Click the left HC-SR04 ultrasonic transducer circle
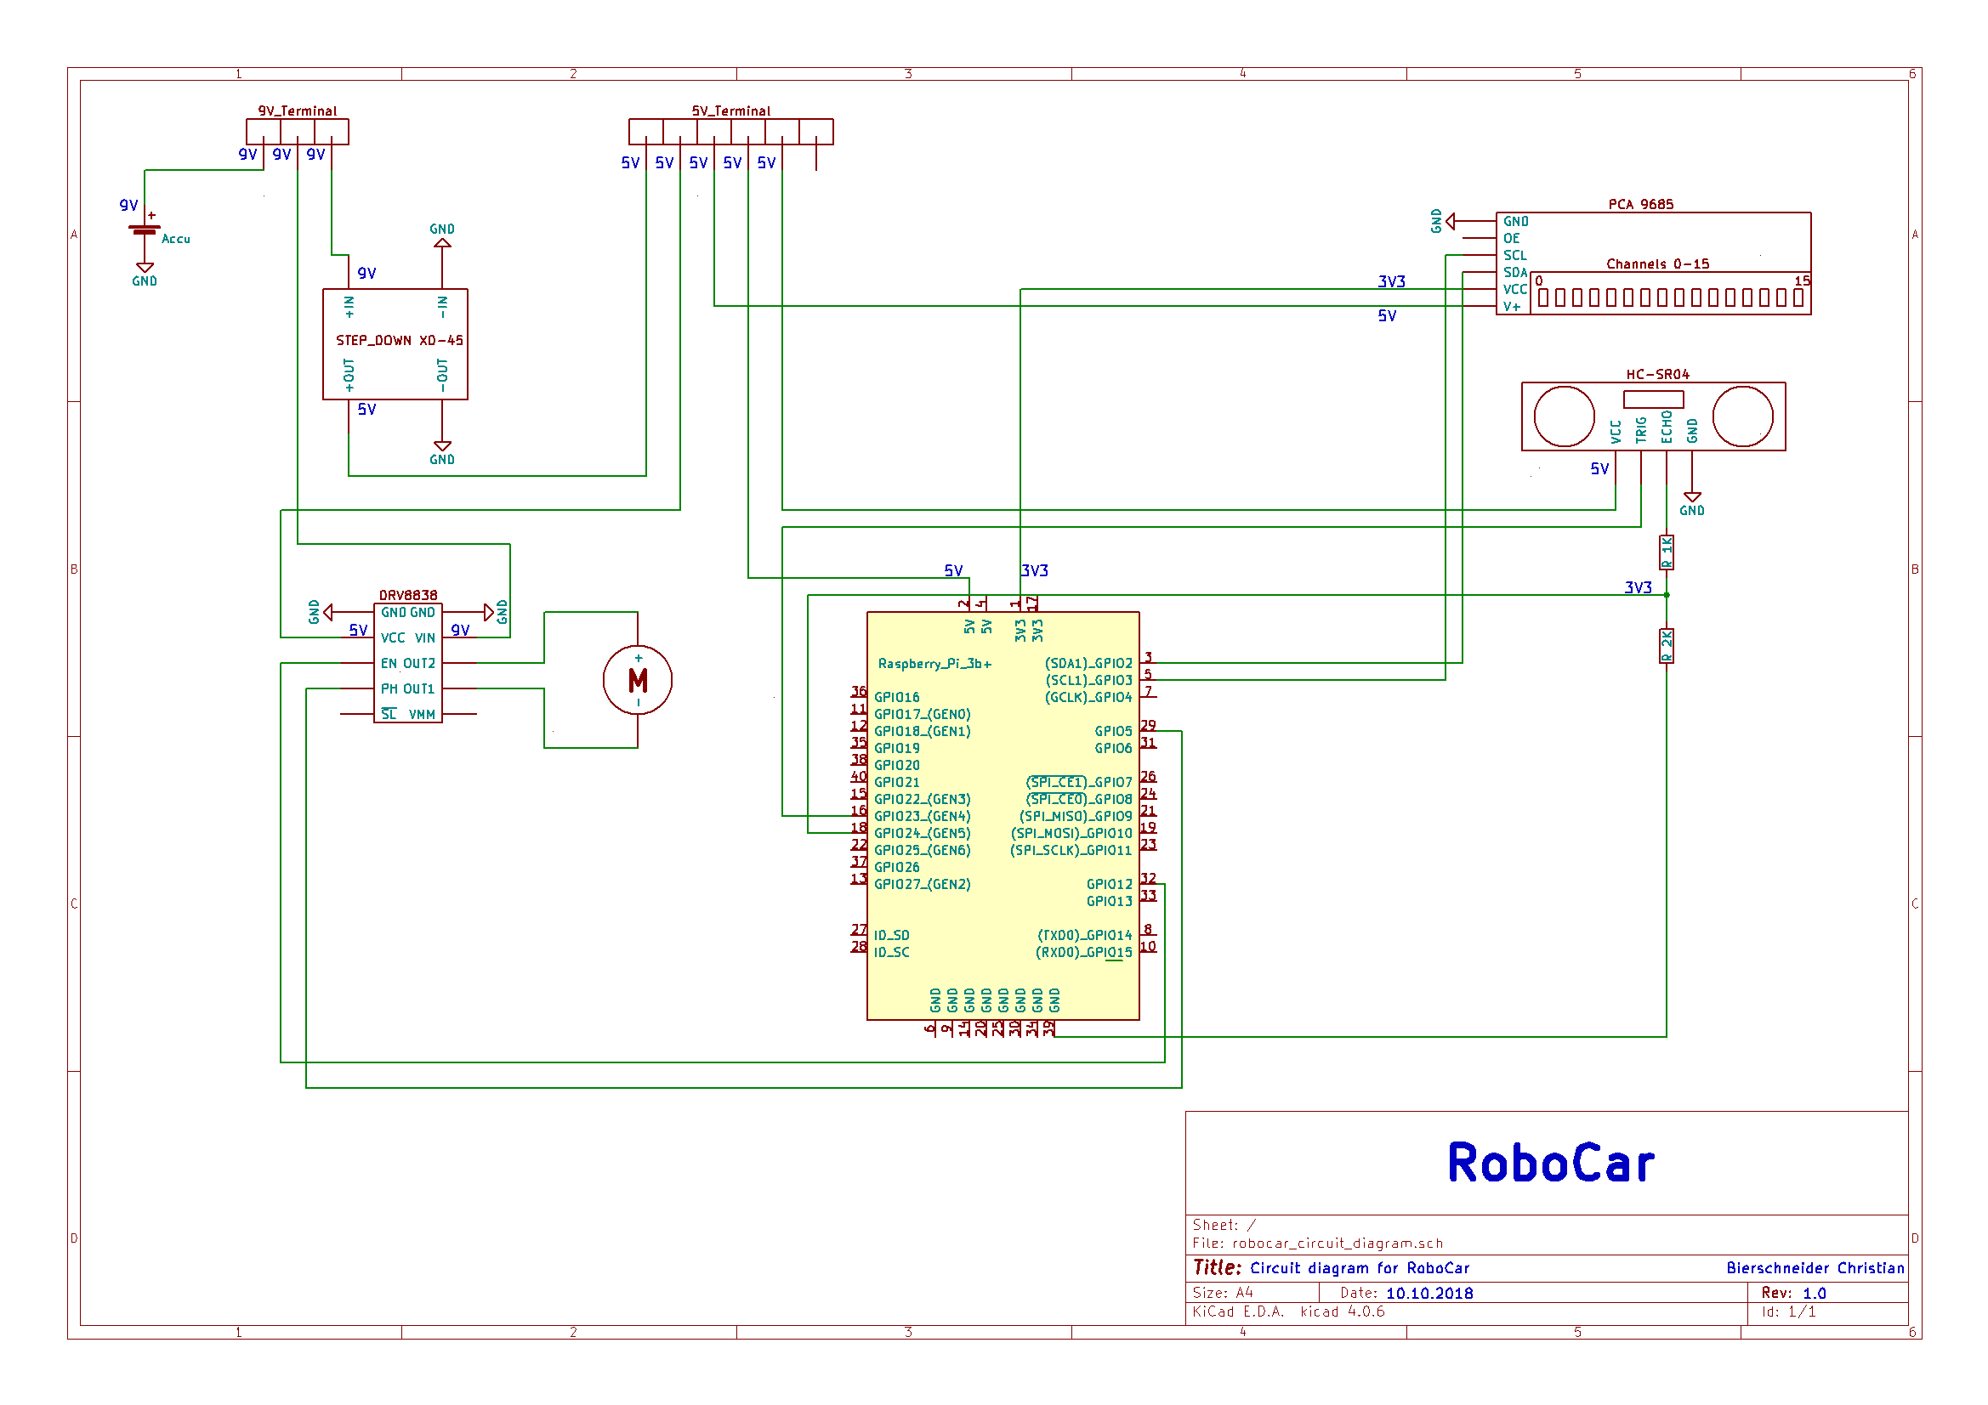The height and width of the screenshot is (1405, 1988). (x=1564, y=416)
